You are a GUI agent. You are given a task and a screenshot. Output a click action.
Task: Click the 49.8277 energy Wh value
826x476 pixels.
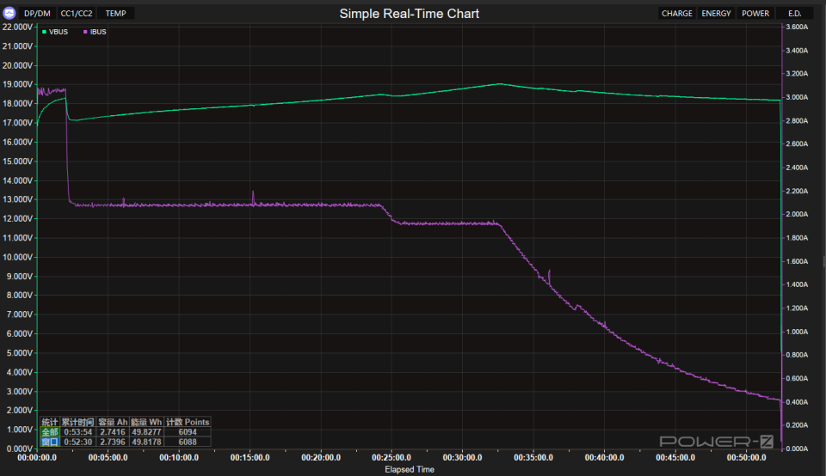[146, 432]
